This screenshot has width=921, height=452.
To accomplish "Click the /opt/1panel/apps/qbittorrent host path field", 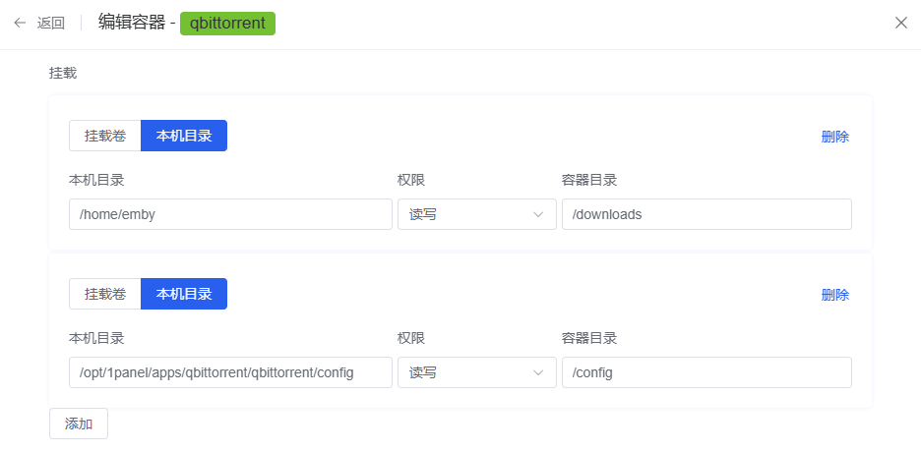I will (x=230, y=372).
